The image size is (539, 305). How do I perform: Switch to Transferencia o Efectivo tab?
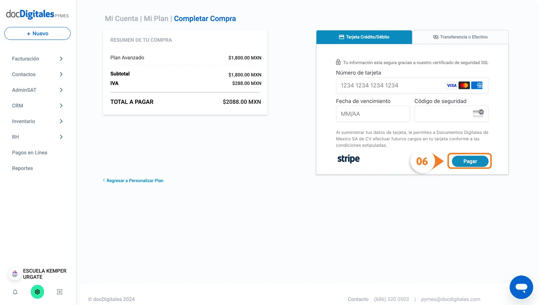(460, 37)
